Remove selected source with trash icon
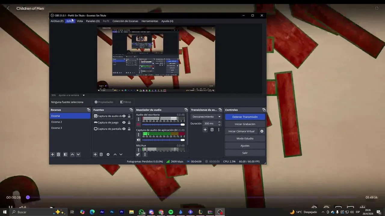The height and width of the screenshot is (216, 385). (x=101, y=154)
